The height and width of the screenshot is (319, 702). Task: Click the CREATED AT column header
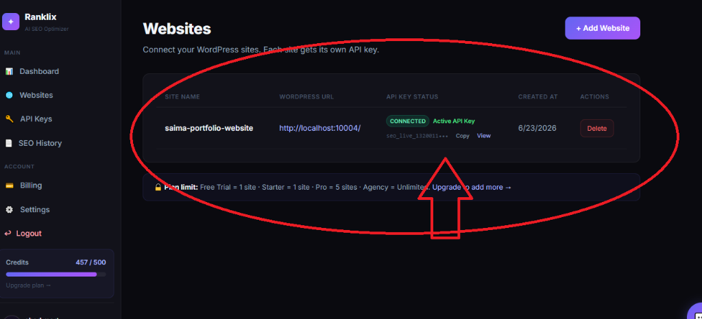(537, 97)
